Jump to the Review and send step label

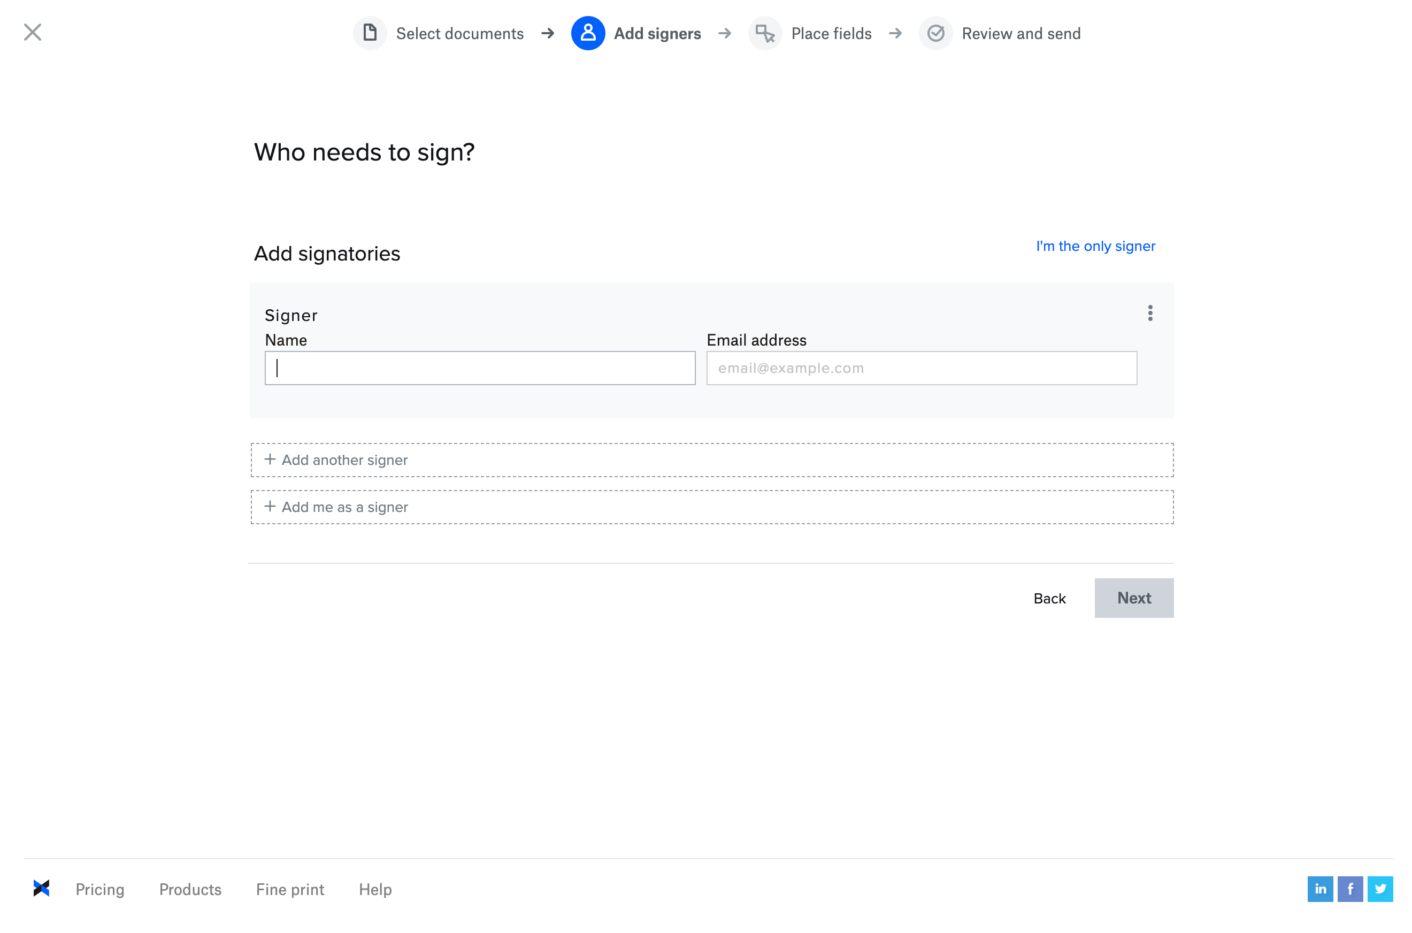(x=1020, y=34)
